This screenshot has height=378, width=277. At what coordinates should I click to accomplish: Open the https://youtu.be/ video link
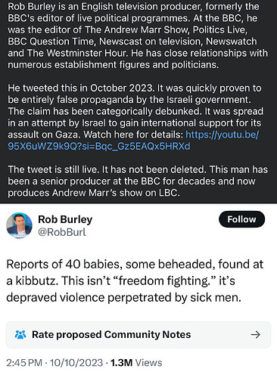(222, 135)
